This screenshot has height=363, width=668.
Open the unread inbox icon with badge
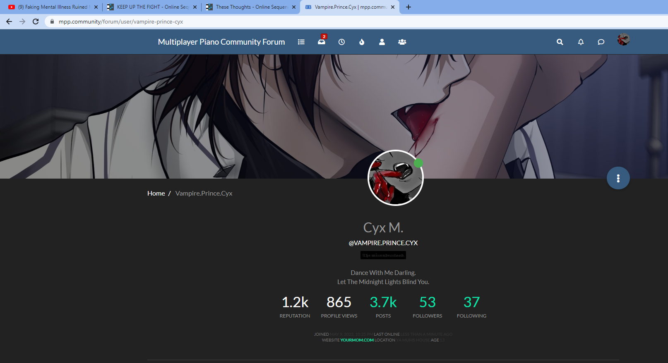pyautogui.click(x=322, y=41)
